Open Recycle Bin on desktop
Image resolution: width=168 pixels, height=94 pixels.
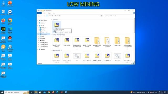pyautogui.click(x=3, y=12)
